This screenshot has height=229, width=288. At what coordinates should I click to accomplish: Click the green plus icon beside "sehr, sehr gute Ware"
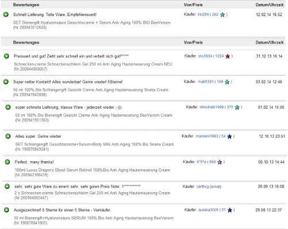pyautogui.click(x=7, y=186)
